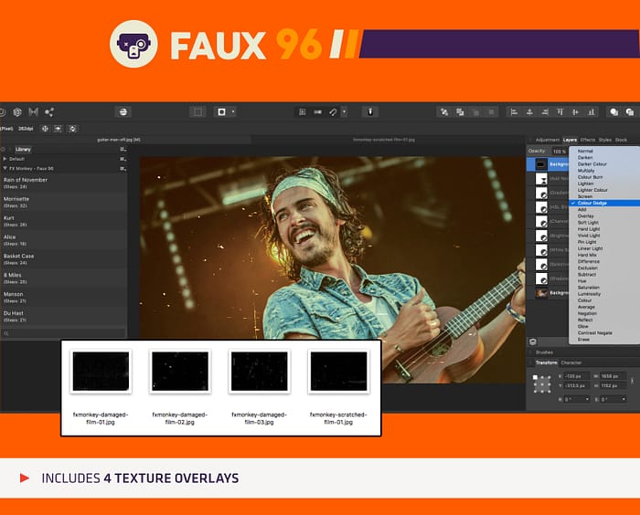The width and height of the screenshot is (640, 515).
Task: Run the Basket Case macro
Action: click(x=64, y=259)
